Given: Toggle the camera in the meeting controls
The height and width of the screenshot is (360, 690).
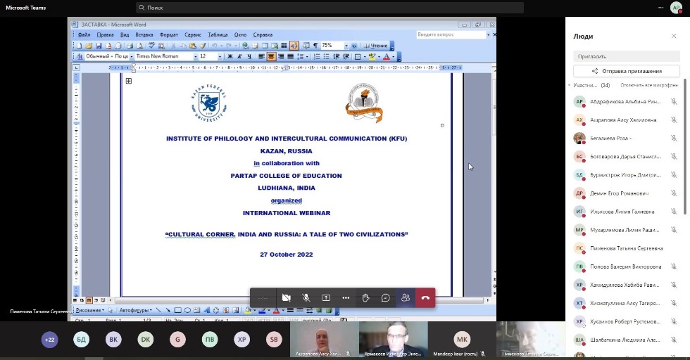Looking at the screenshot, I should point(286,298).
